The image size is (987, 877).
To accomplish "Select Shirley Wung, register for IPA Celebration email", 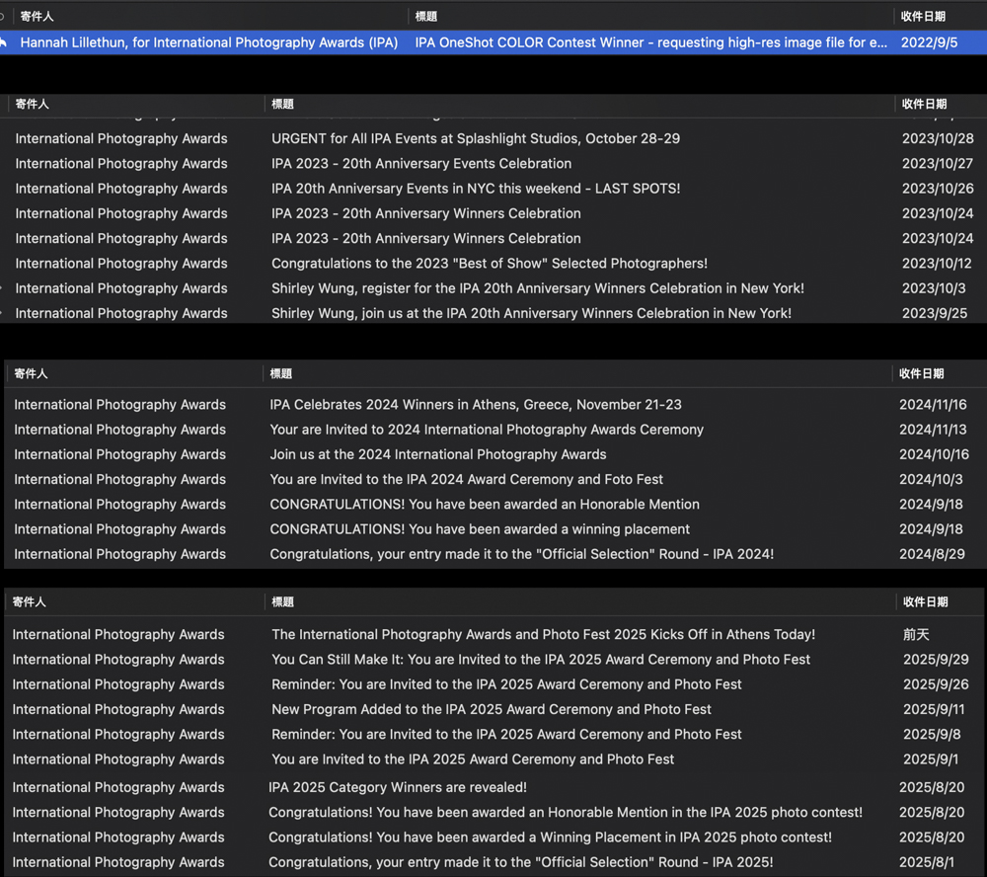I will point(537,288).
